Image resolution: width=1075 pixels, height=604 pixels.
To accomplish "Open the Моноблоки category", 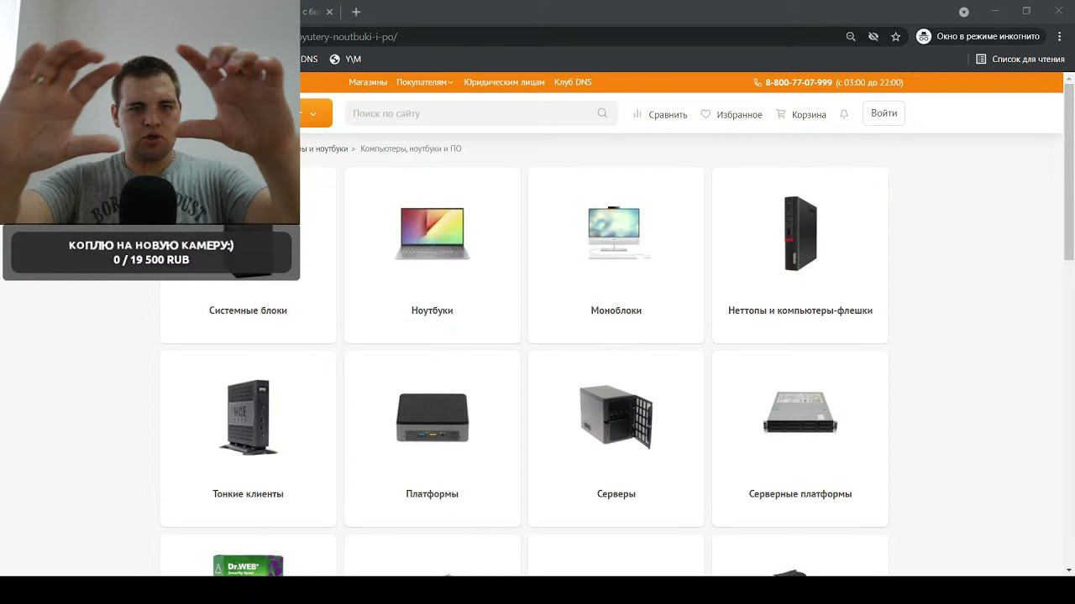I will click(616, 255).
